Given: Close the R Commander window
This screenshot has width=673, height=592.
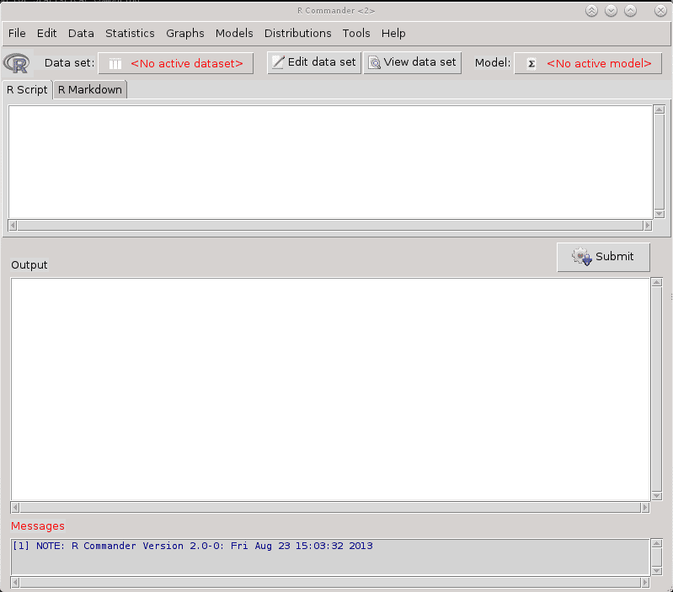Looking at the screenshot, I should coord(660,11).
